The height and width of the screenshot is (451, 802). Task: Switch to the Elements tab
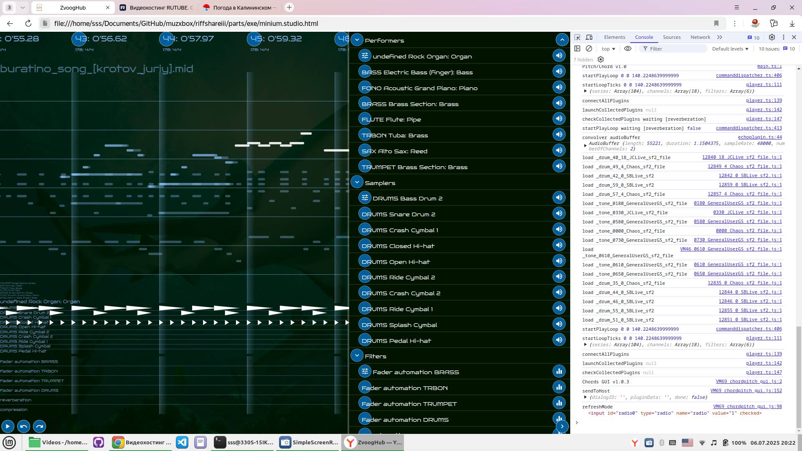click(x=614, y=37)
